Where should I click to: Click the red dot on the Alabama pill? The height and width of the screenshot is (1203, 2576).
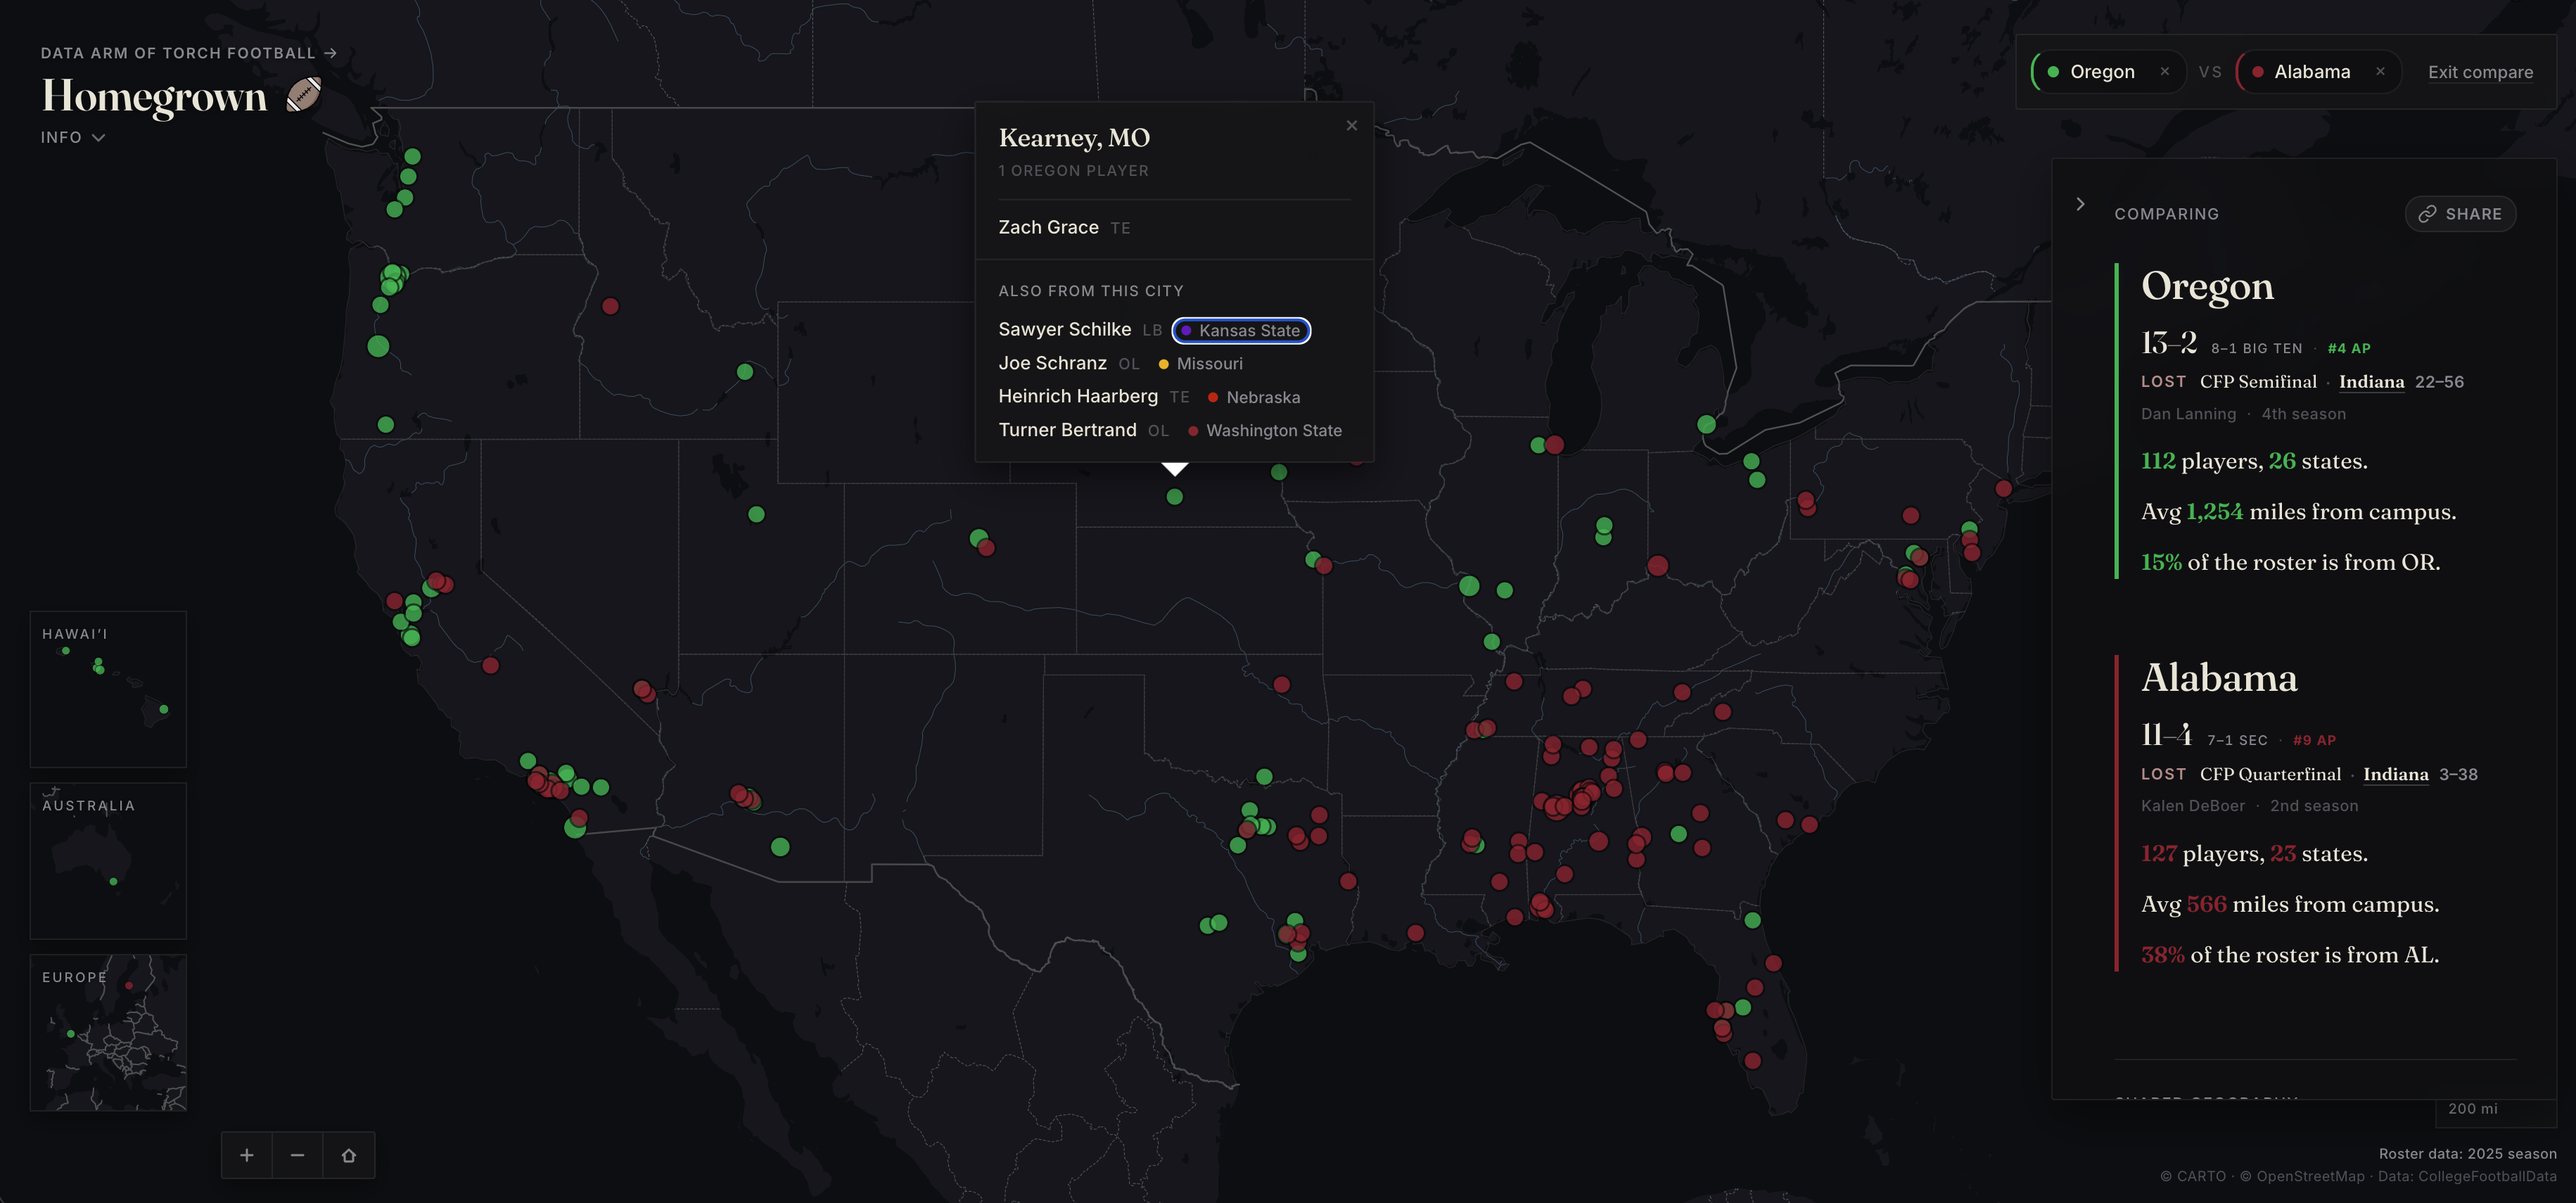2259,71
